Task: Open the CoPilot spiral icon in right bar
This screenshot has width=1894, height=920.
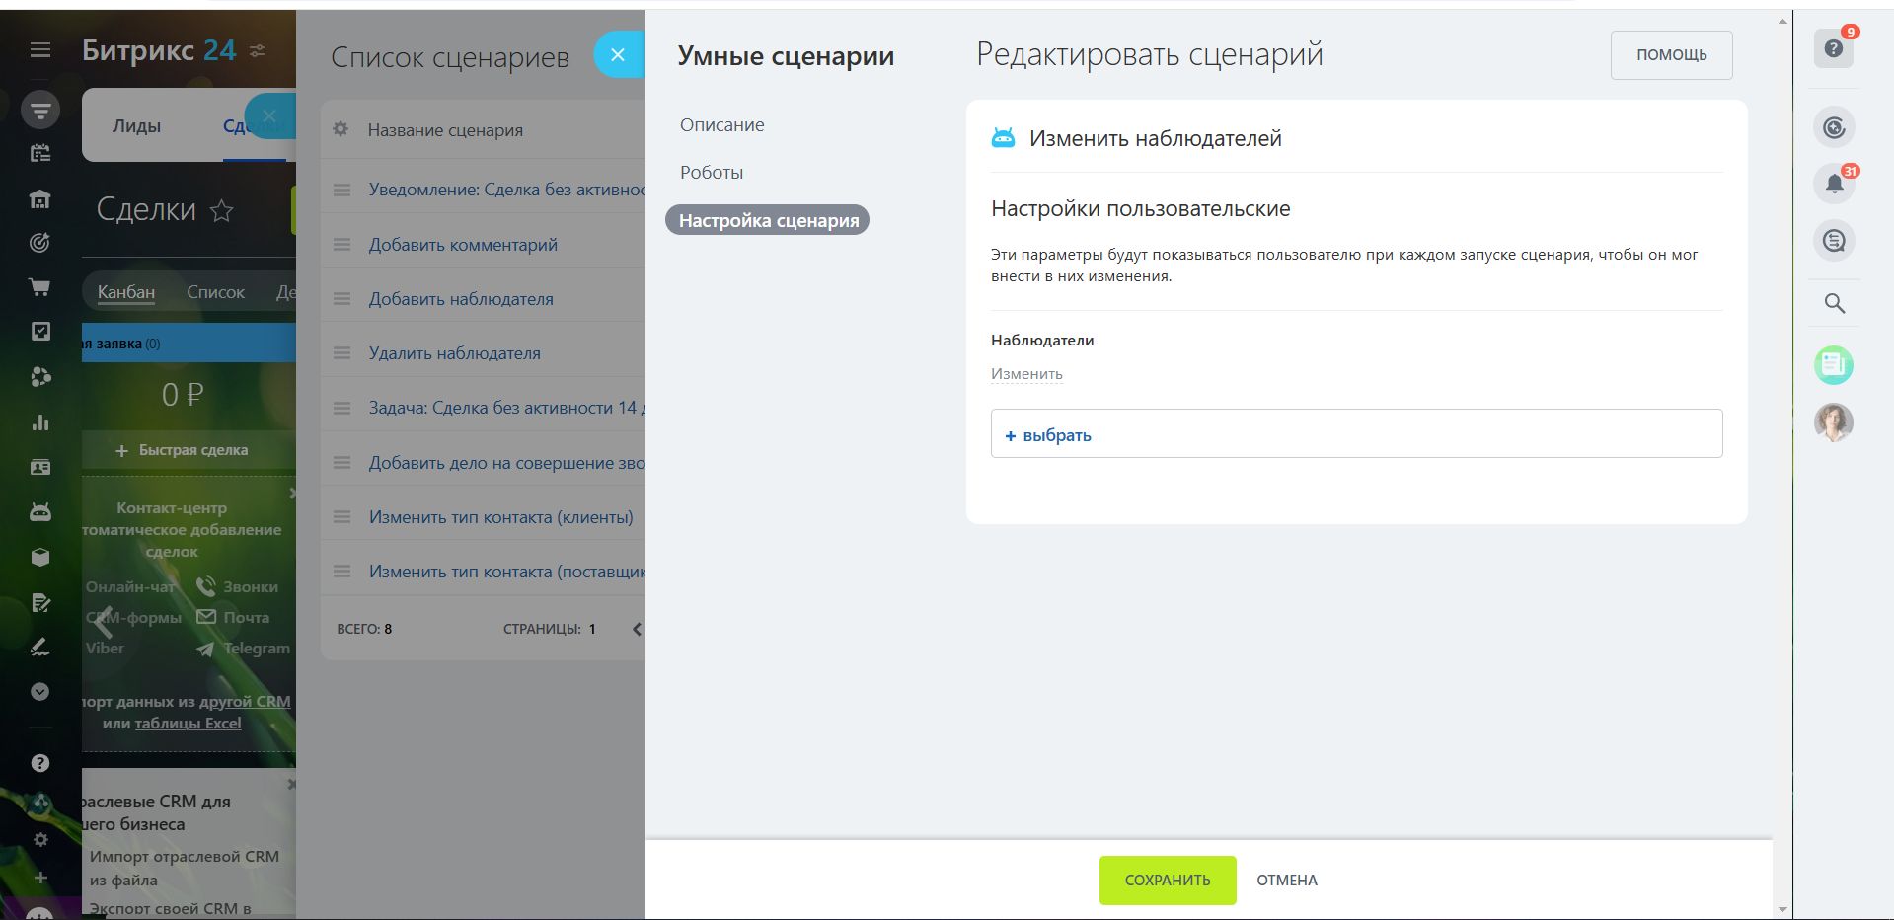Action: 1834,127
